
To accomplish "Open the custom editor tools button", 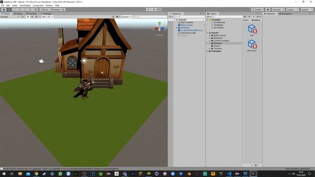I will click(35, 9).
